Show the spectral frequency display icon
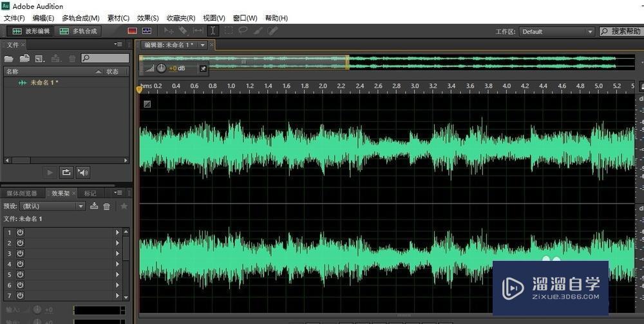 click(132, 31)
